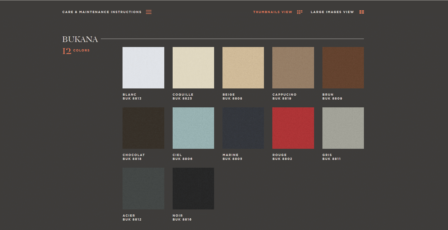Select the Coquille cream swatch
Viewport: 448px width, 230px height.
coord(193,68)
